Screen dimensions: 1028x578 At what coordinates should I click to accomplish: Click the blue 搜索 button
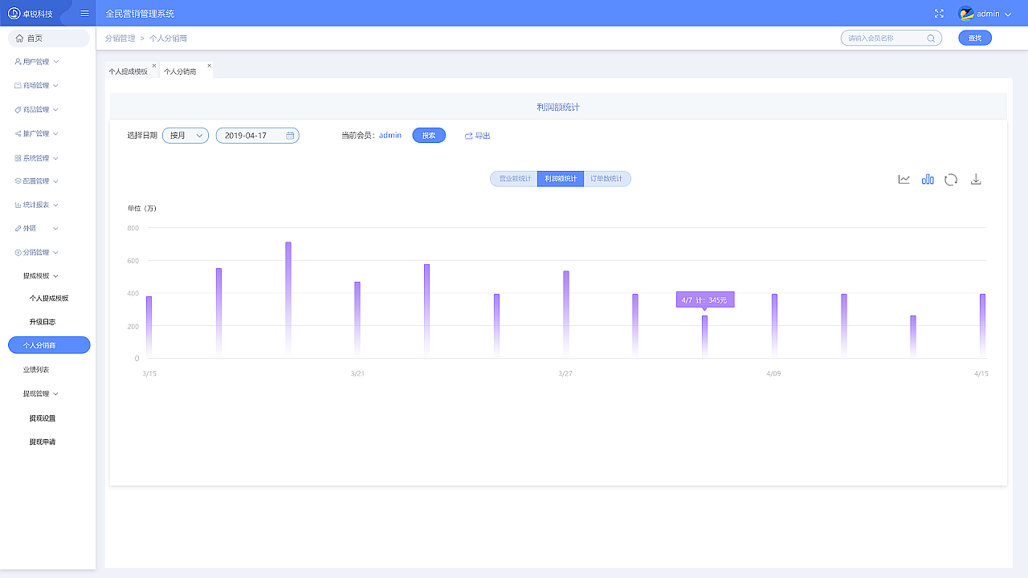click(429, 136)
